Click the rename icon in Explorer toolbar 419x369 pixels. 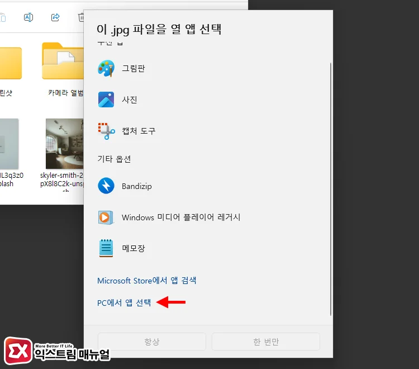pos(28,18)
